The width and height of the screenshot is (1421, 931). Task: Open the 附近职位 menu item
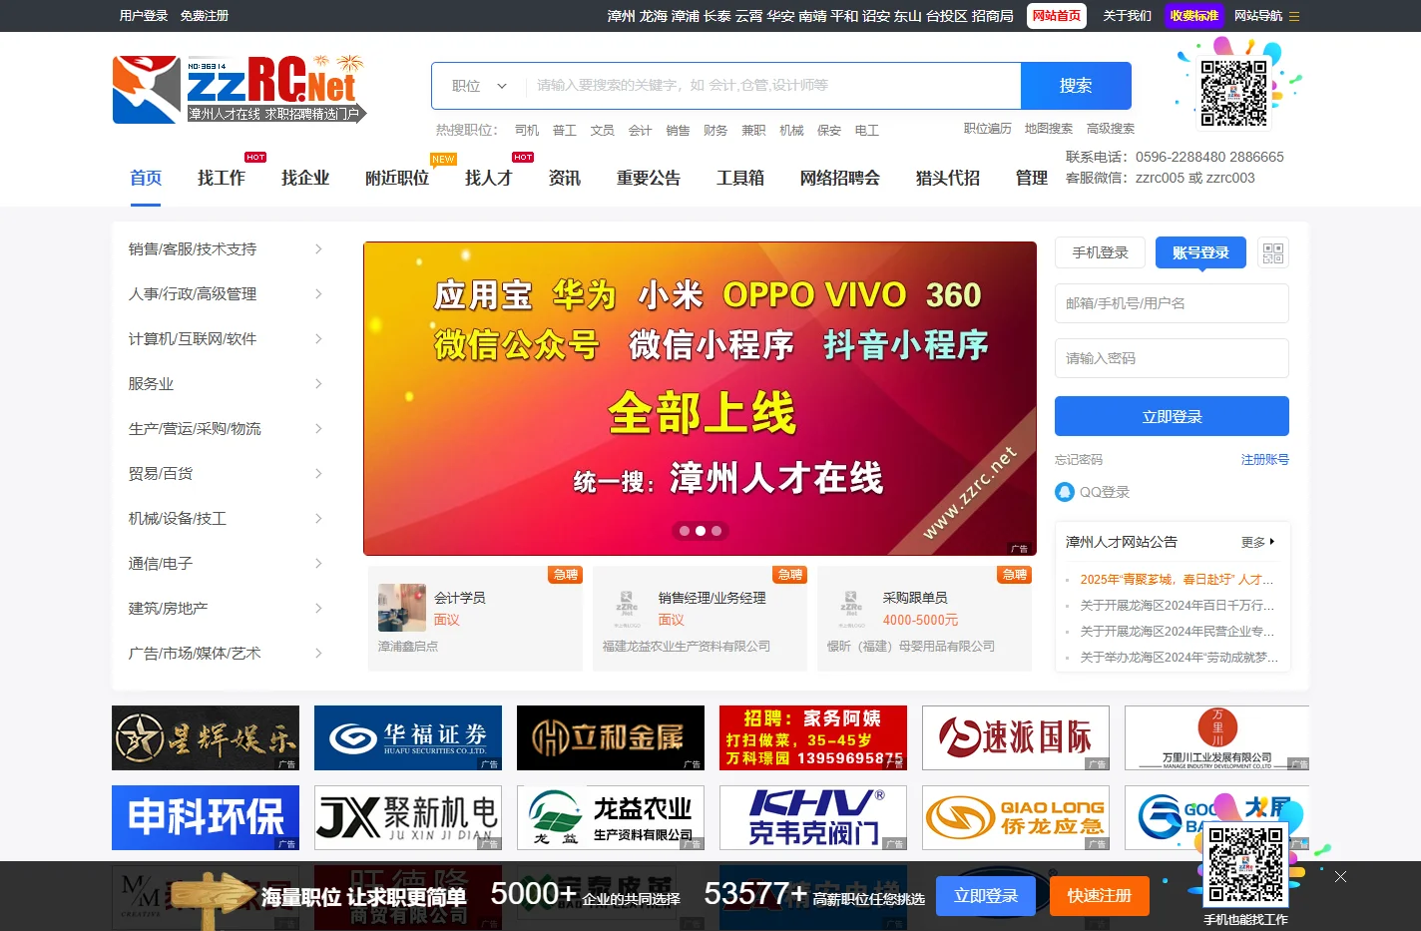[397, 178]
